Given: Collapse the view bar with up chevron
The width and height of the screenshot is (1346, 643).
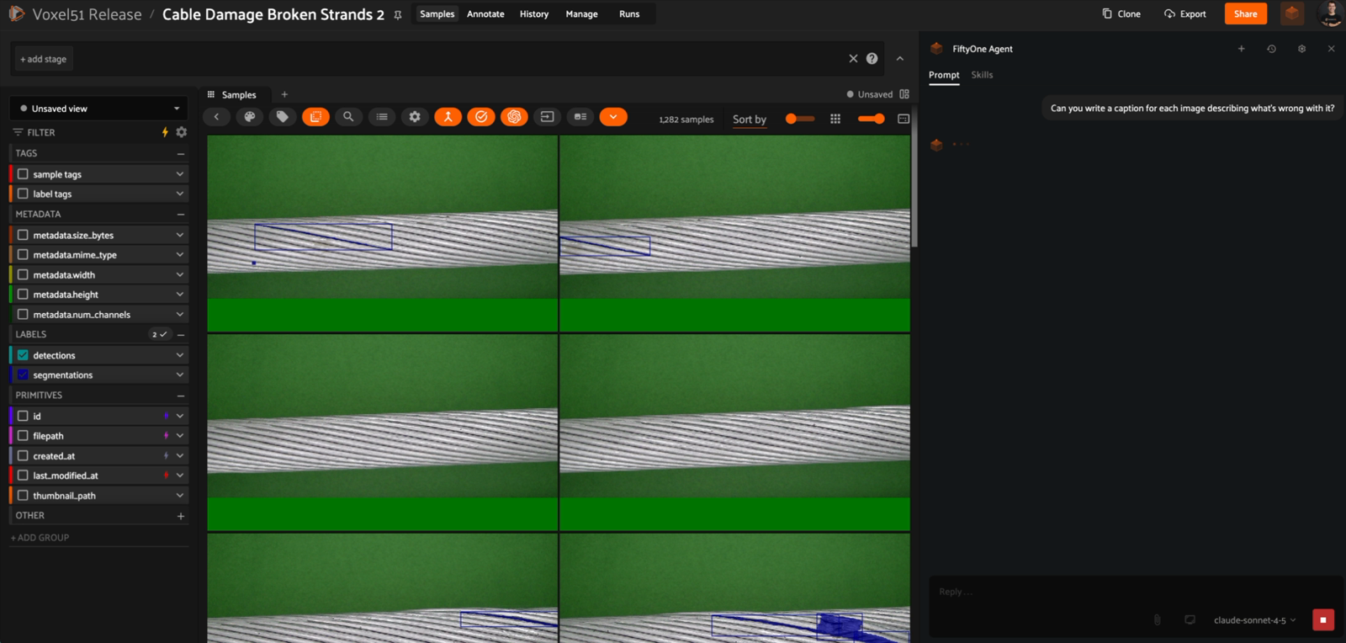Looking at the screenshot, I should coord(900,59).
